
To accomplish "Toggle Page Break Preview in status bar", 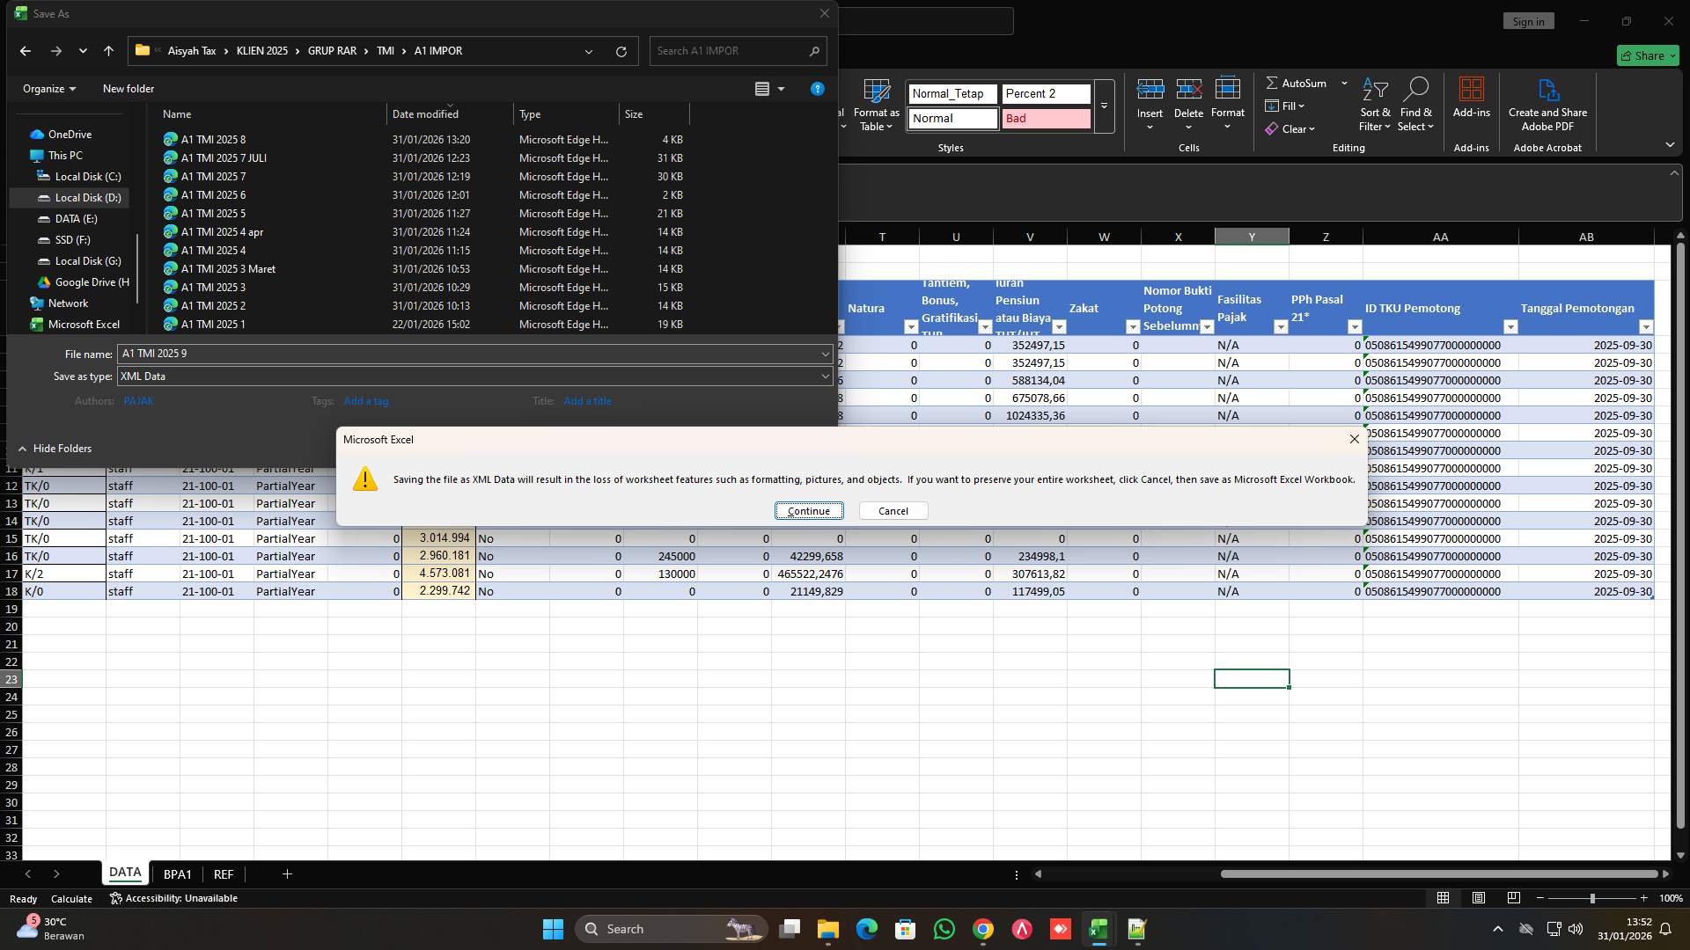I will click(x=1514, y=898).
